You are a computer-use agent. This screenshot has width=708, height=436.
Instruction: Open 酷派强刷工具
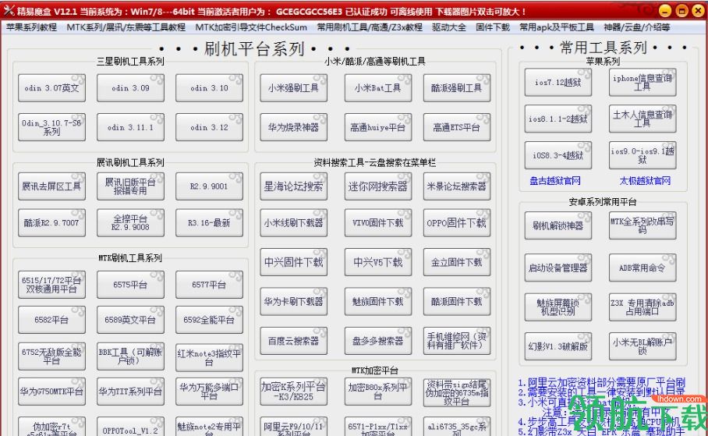click(456, 87)
